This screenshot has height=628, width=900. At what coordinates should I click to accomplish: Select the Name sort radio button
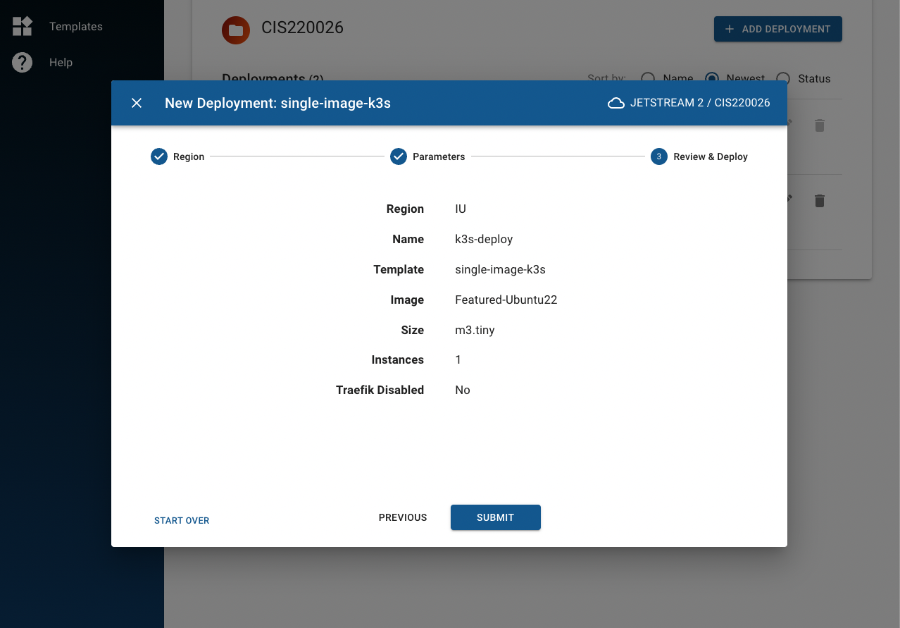[648, 78]
